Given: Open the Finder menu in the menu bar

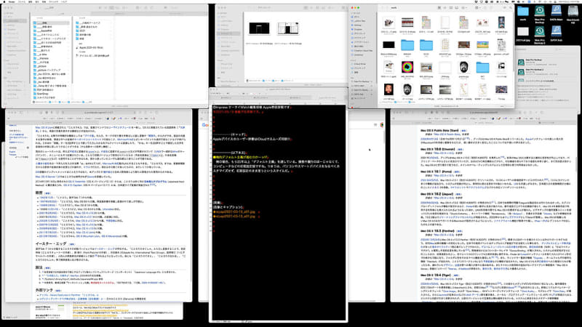Looking at the screenshot, I should [x=12, y=1].
